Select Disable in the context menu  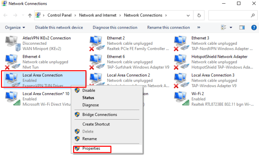pyautogui.click(x=89, y=90)
